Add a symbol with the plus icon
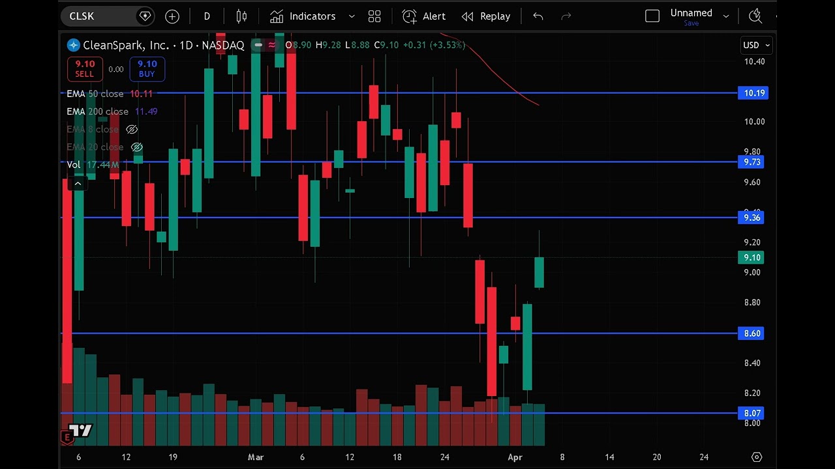Viewport: 835px width, 469px height. click(x=172, y=16)
